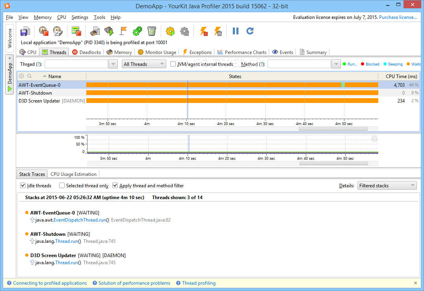
Task: Open the Method filter dropdown arrow
Action: click(336, 64)
